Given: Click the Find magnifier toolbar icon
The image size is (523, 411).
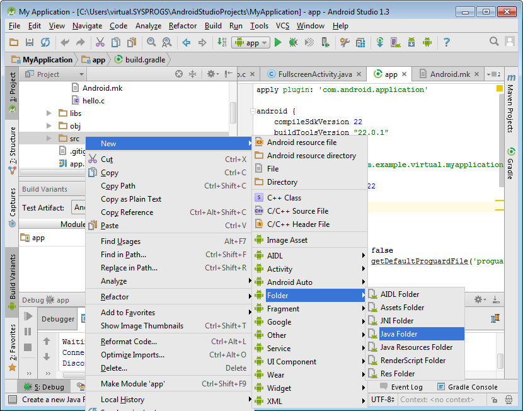Looking at the screenshot, I should 151,42.
